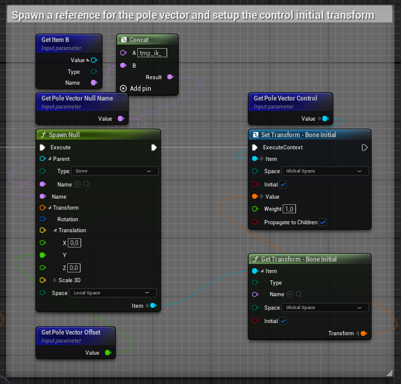
Task: Open the Local Space dropdown on Spawn Null
Action: click(113, 293)
